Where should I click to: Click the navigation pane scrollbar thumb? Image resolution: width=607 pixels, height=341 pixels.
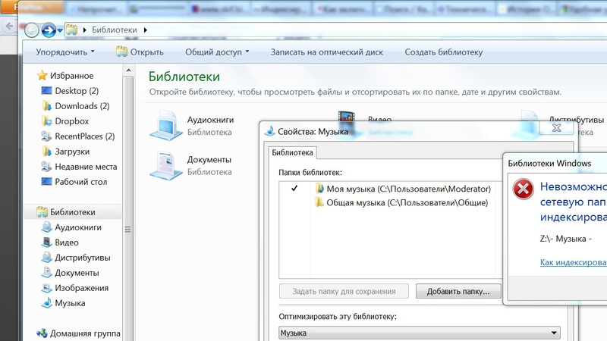128,229
